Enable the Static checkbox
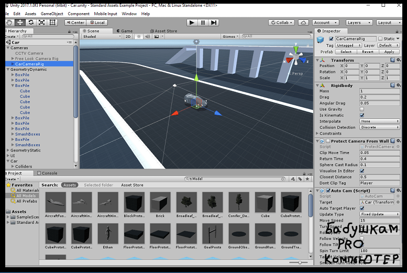Viewport: 407px width, 273px height. (x=380, y=39)
